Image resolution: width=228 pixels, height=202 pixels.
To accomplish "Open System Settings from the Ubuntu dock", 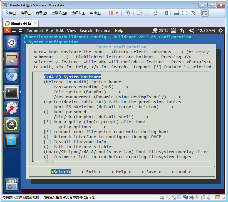I will point(11,108).
